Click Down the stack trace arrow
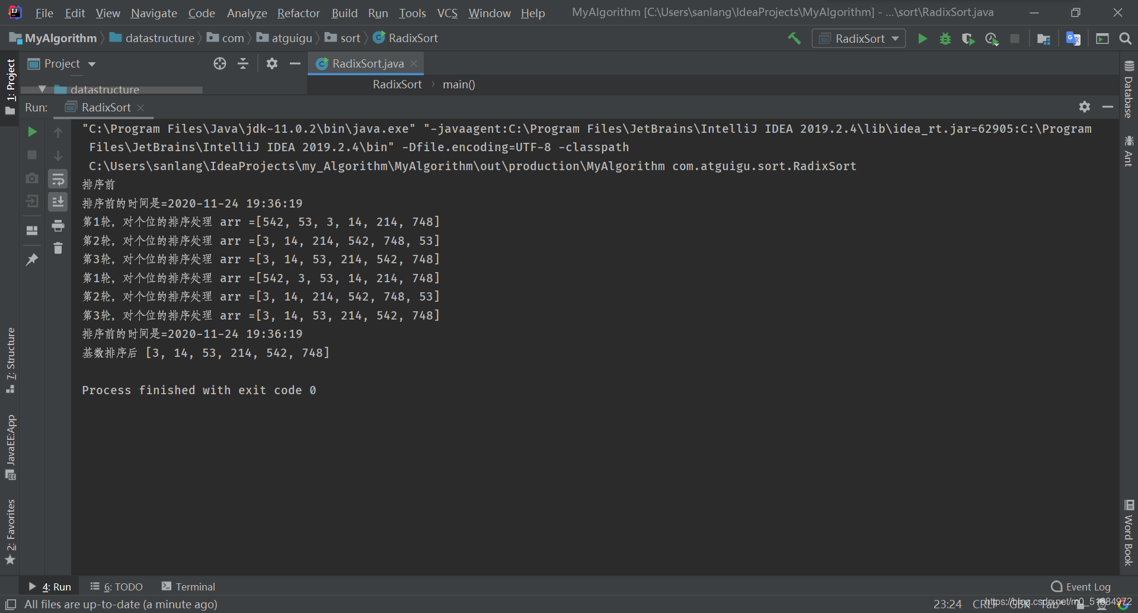Screen dimensions: 1138x613 click(58, 155)
